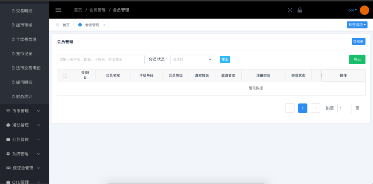Viewport: 373px width, 184px height.
Task: Expand 币币管理 in the sidebar
Action: click(x=24, y=111)
